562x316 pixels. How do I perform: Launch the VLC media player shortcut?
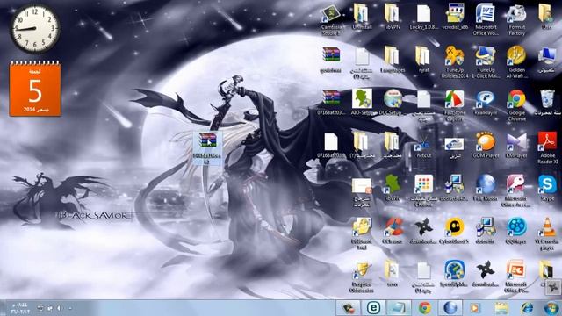pos(547,234)
